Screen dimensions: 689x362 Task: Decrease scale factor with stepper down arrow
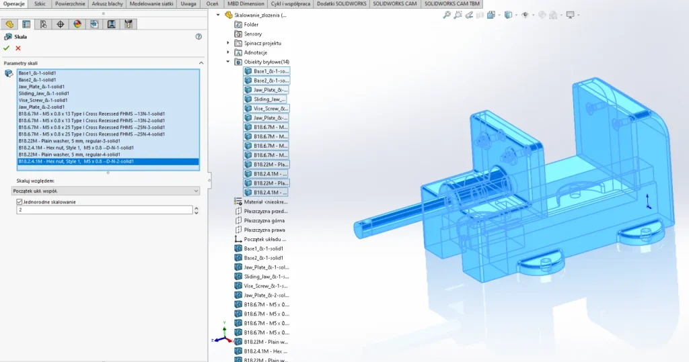point(196,212)
